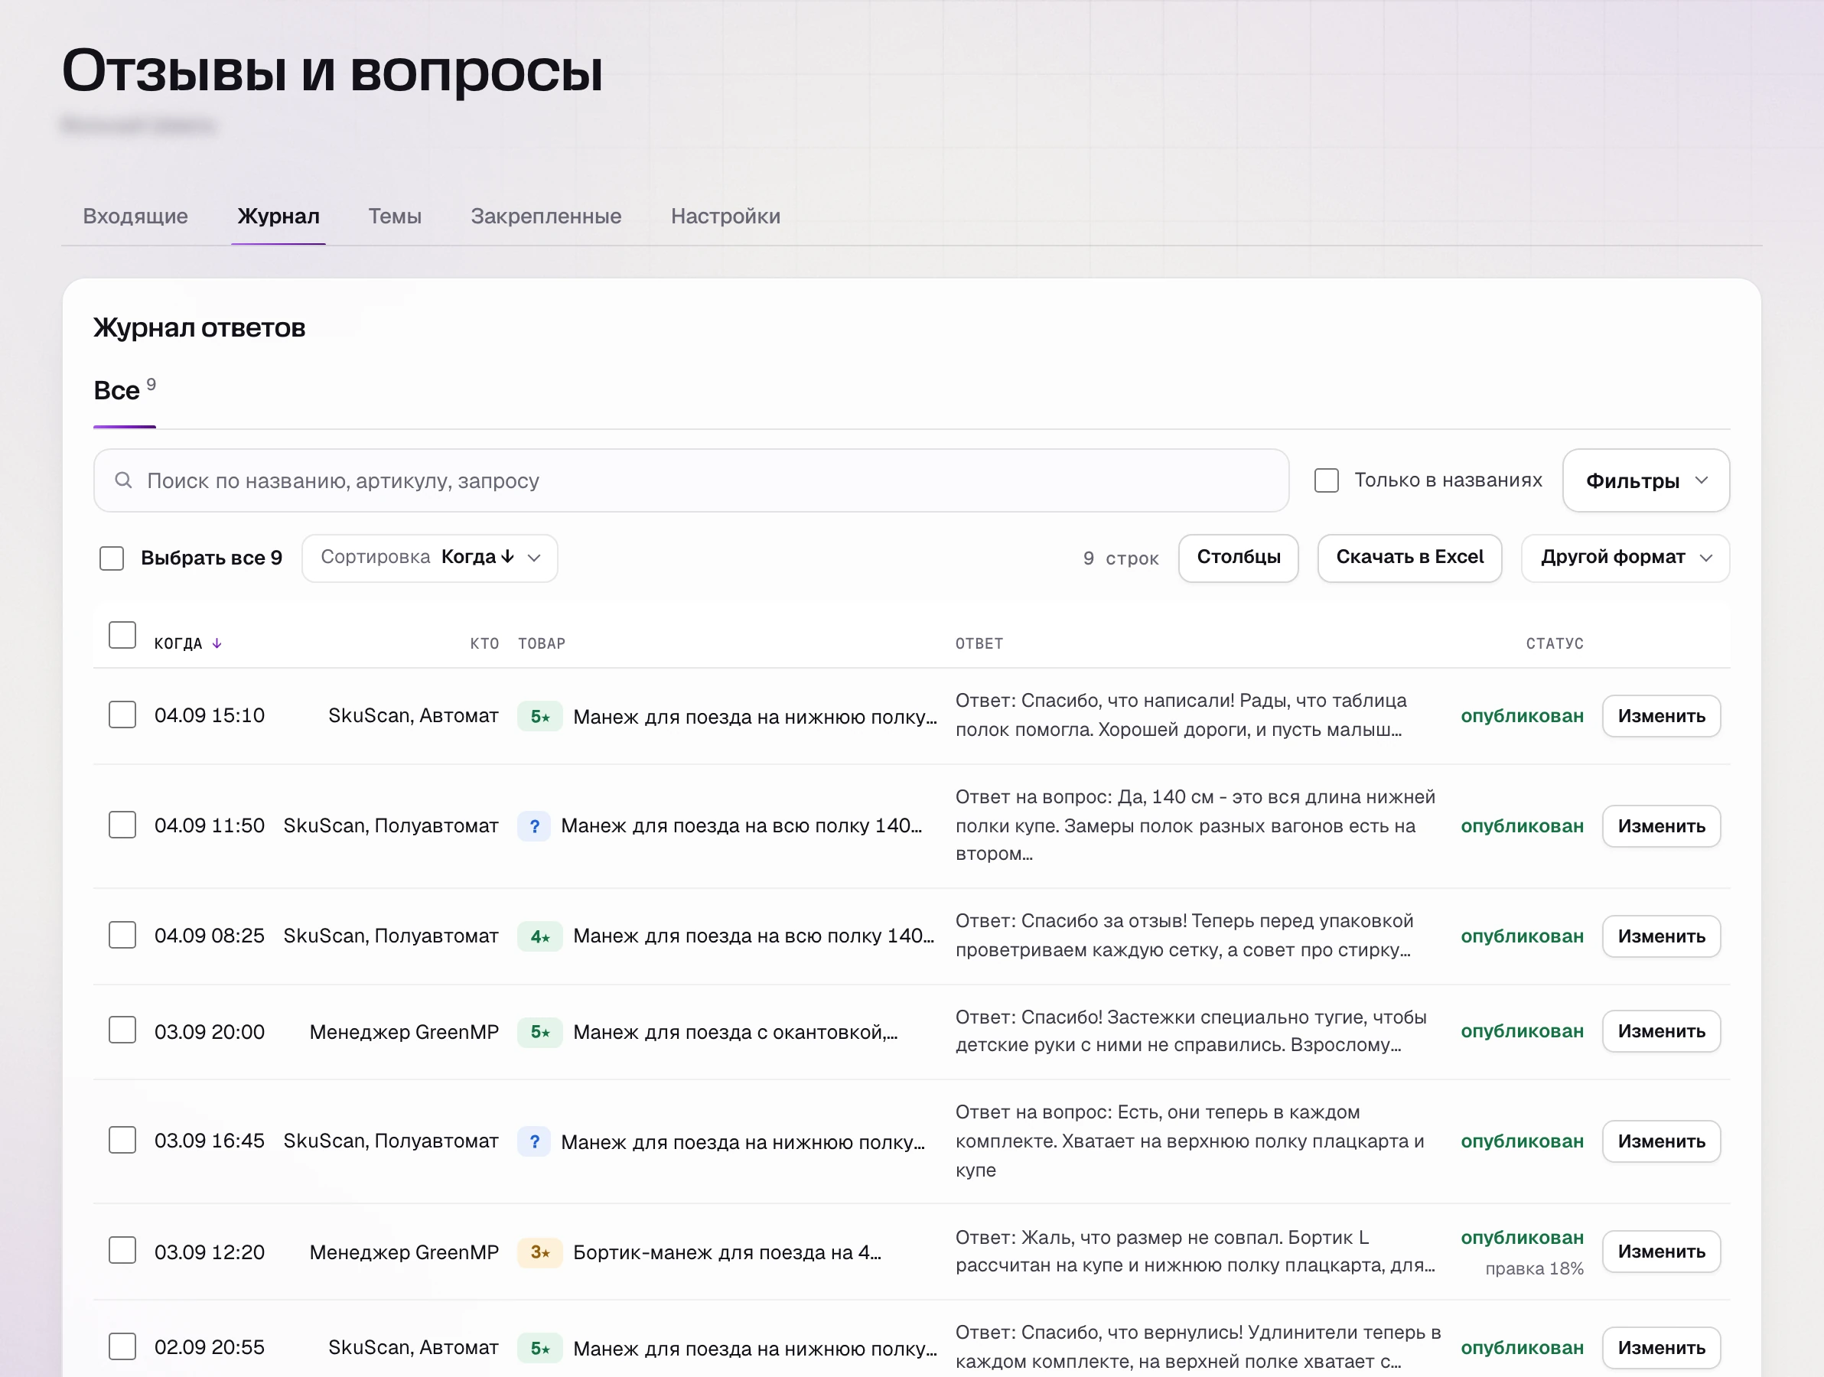Click the 5★ badge in 02.09 20:55 row
The width and height of the screenshot is (1824, 1377).
(540, 1348)
